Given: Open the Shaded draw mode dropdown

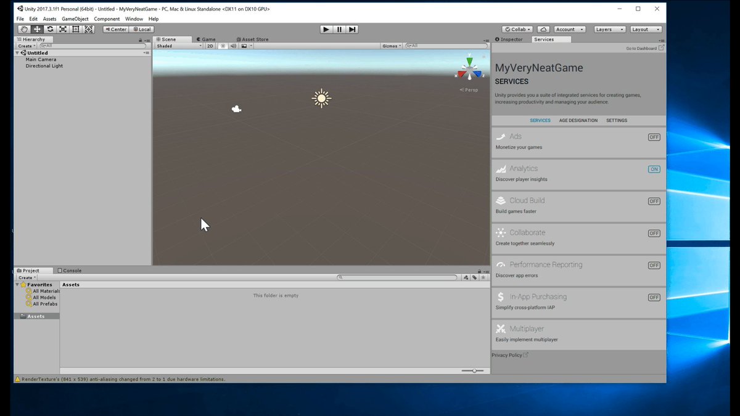Looking at the screenshot, I should 179,46.
